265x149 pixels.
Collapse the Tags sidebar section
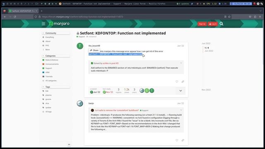coord(56,87)
